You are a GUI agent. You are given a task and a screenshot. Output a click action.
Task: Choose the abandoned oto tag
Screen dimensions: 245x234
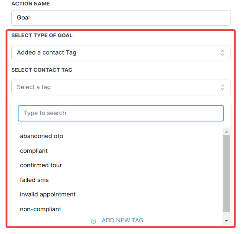[41, 136]
